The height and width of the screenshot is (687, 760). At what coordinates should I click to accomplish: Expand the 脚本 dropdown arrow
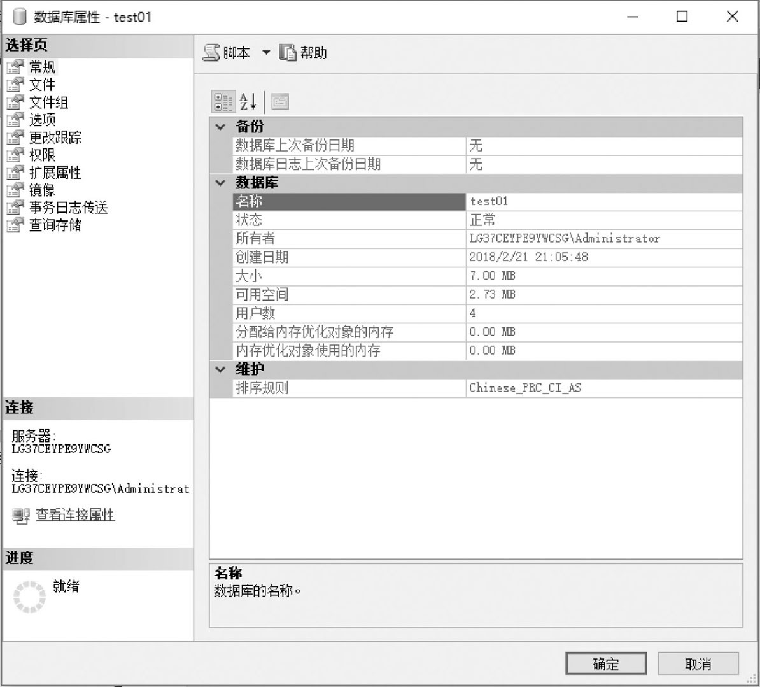tap(266, 52)
